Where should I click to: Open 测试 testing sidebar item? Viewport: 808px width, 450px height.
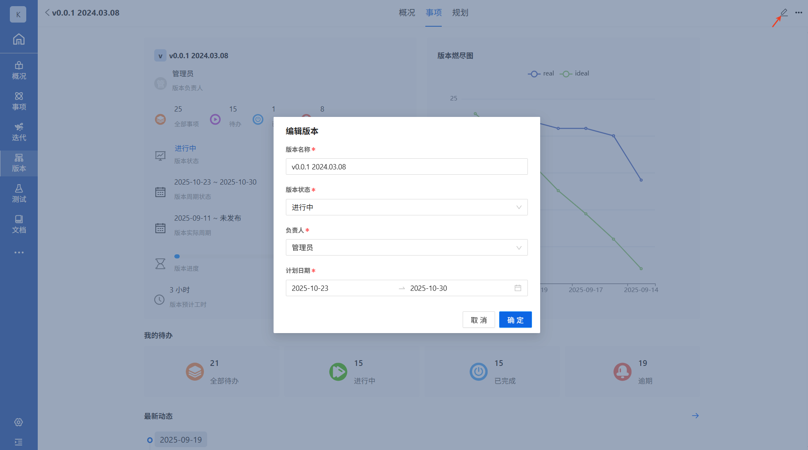(18, 194)
